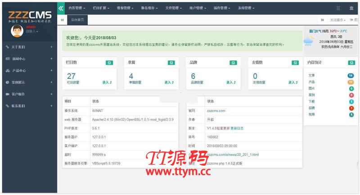The image size is (360, 195).
Task: Click the 检查更新 link
Action: [223, 128]
